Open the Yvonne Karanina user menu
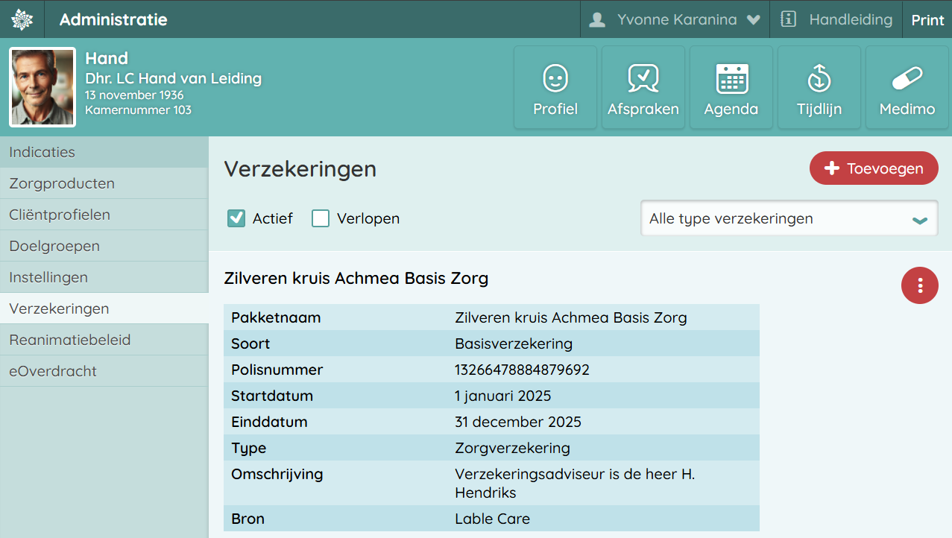Screen dimensions: 952x538 pos(675,19)
